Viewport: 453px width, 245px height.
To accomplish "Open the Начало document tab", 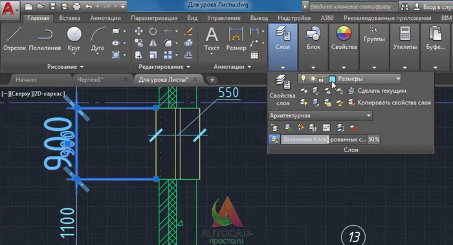I will 27,80.
